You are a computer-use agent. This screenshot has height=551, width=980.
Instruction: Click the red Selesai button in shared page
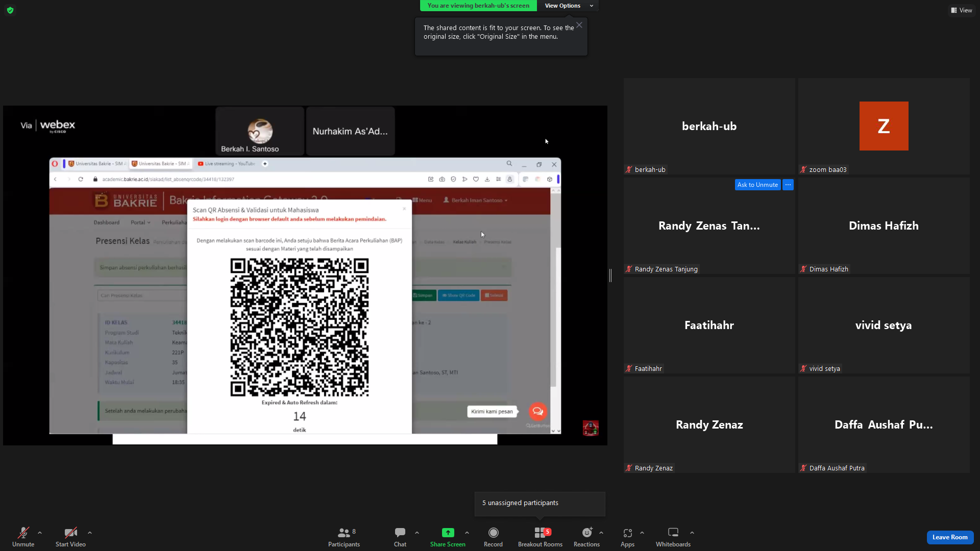pos(494,295)
